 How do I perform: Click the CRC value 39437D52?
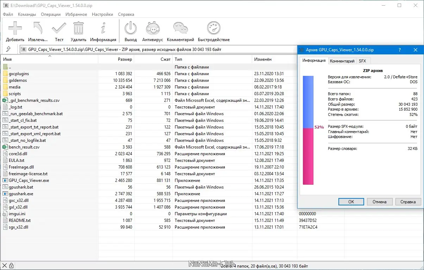[308, 220]
